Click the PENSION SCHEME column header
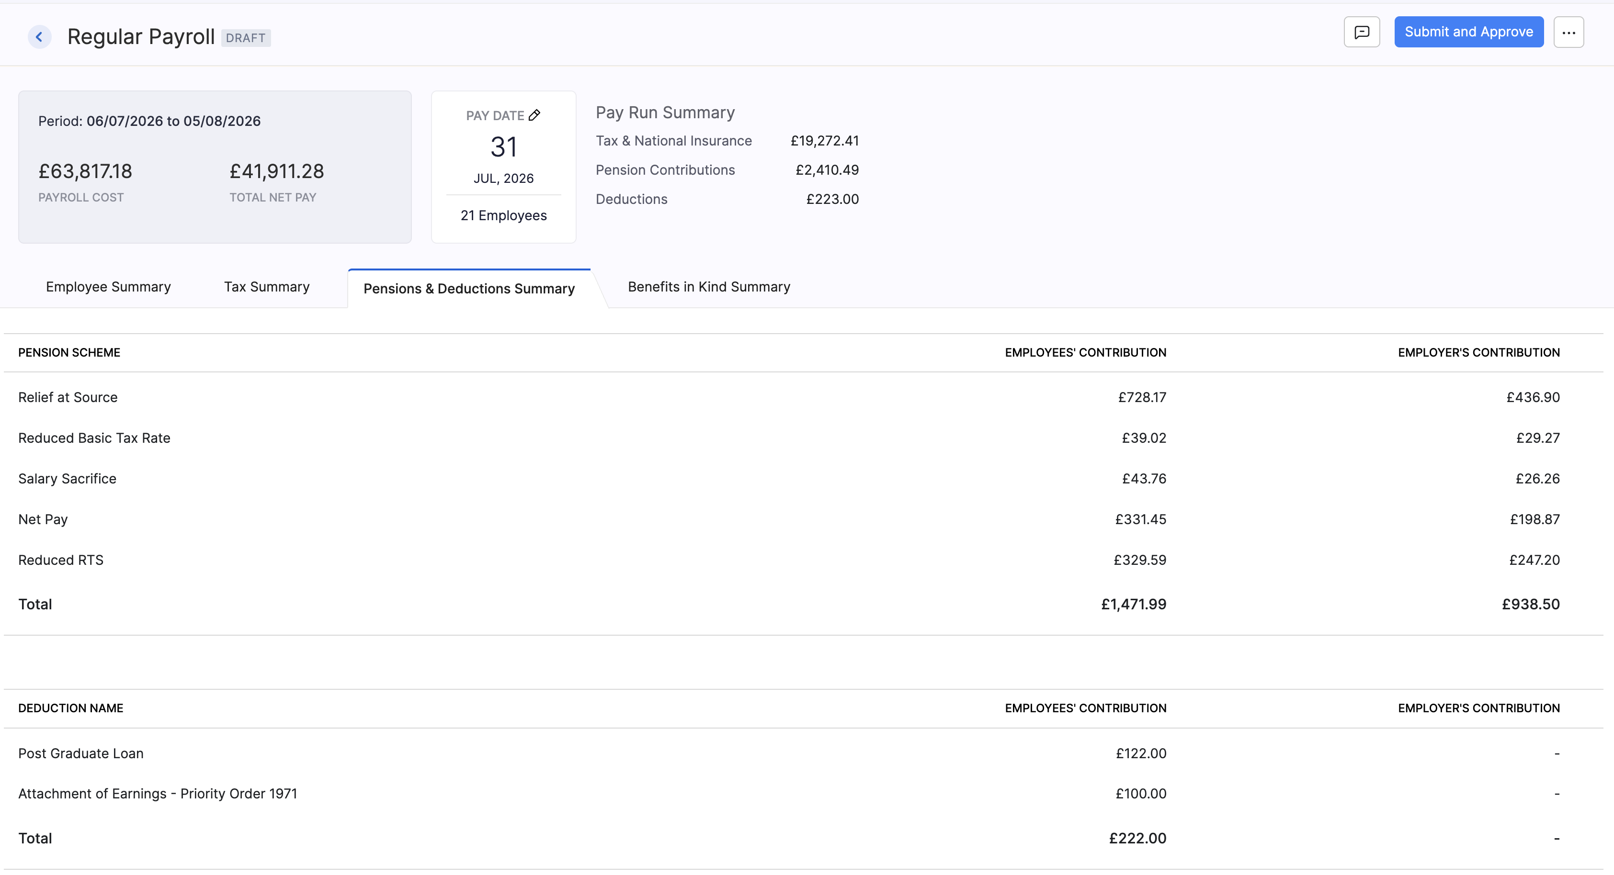 pos(69,353)
